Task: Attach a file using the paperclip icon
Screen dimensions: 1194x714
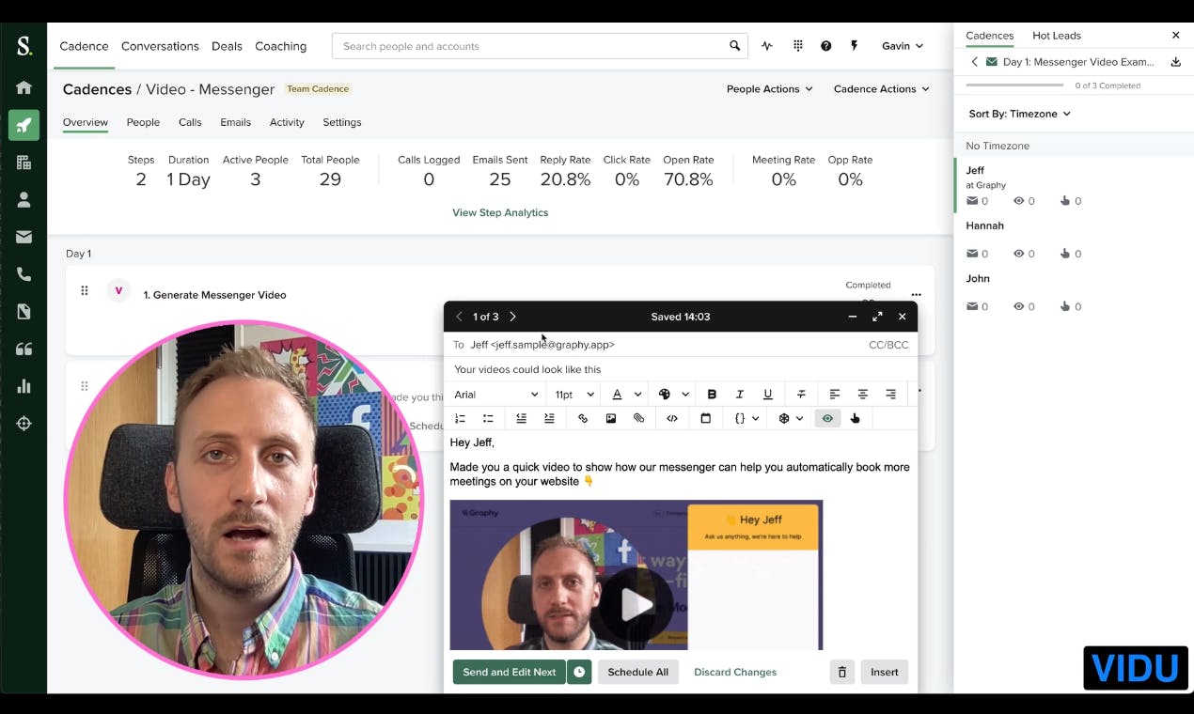Action: (x=639, y=418)
